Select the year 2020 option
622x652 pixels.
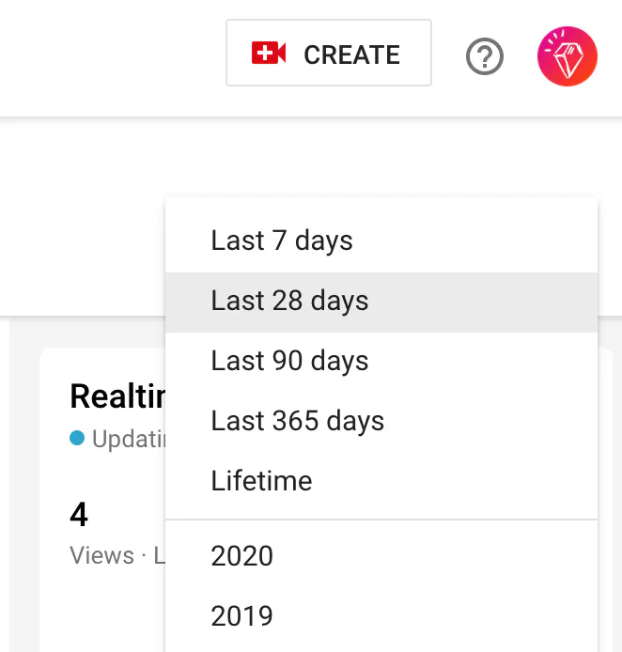tap(242, 556)
